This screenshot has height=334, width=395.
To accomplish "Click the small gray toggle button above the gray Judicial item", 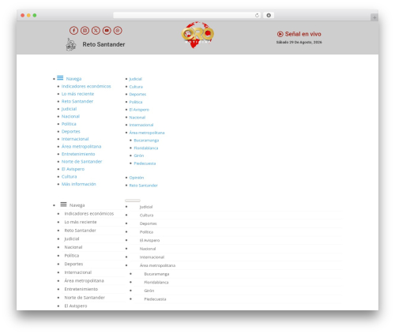I will click(x=133, y=201).
